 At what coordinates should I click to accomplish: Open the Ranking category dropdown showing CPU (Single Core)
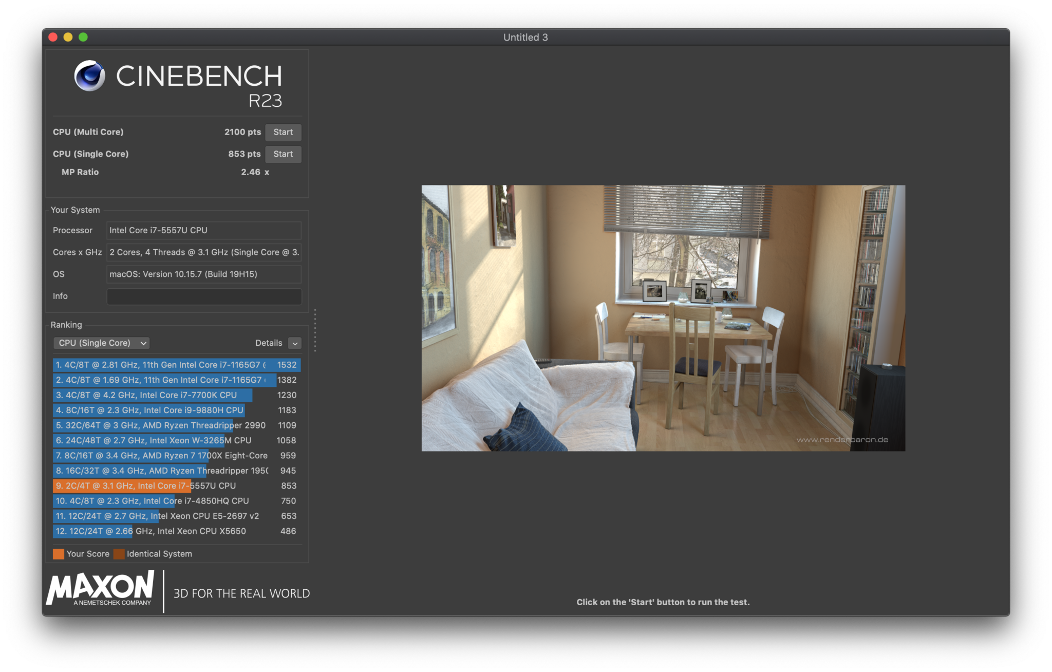(x=101, y=343)
